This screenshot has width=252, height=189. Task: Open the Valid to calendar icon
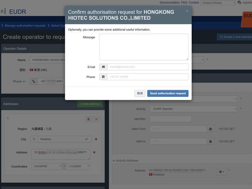pyautogui.click(x=210, y=141)
